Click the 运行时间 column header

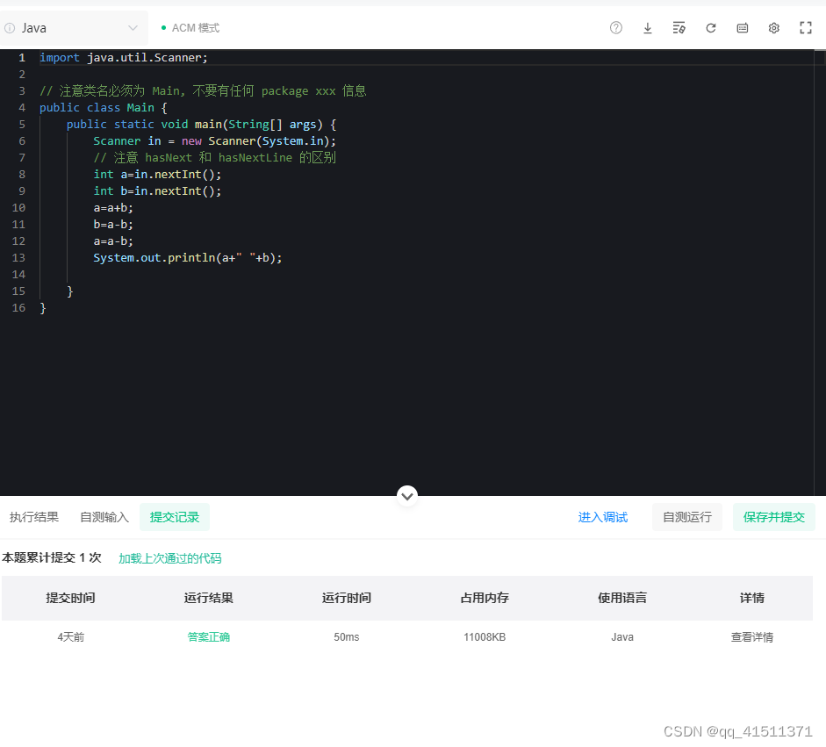[x=346, y=598]
